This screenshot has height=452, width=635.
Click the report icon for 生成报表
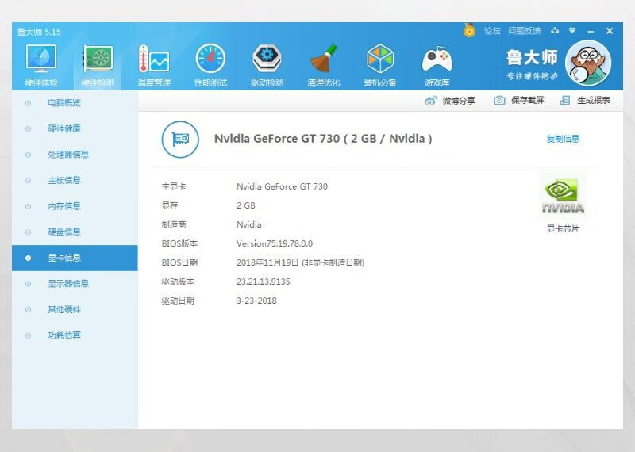[564, 101]
